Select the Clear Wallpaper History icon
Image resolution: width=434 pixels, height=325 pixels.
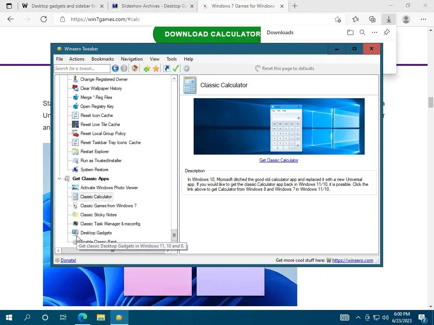75,88
